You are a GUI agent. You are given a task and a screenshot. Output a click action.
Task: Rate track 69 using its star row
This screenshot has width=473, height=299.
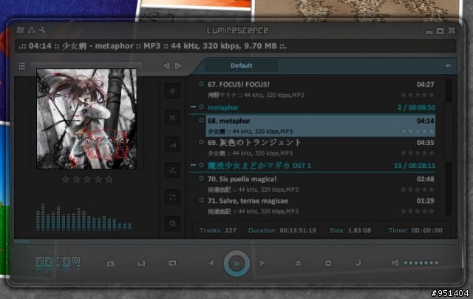click(x=418, y=153)
